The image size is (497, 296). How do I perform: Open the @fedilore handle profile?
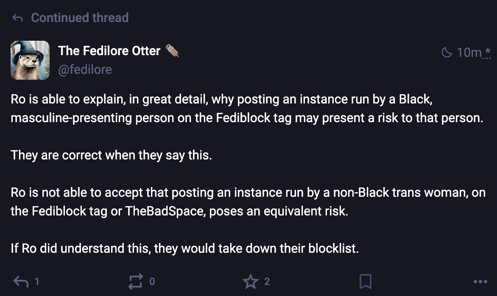[85, 69]
